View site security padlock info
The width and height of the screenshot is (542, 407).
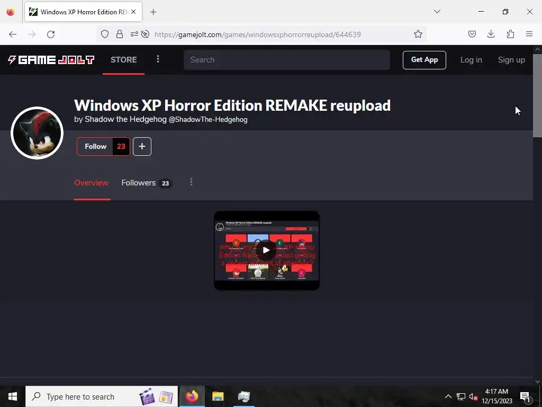120,34
